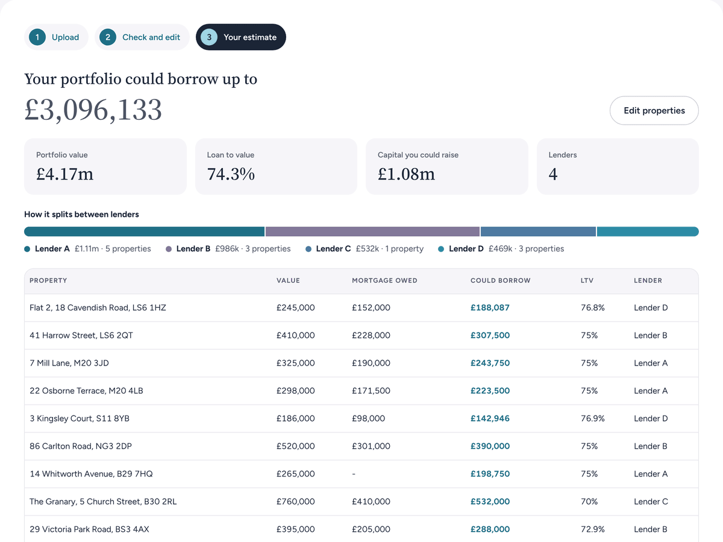The height and width of the screenshot is (542, 723).
Task: Click the How it splits between lenders heading
Action: (81, 214)
